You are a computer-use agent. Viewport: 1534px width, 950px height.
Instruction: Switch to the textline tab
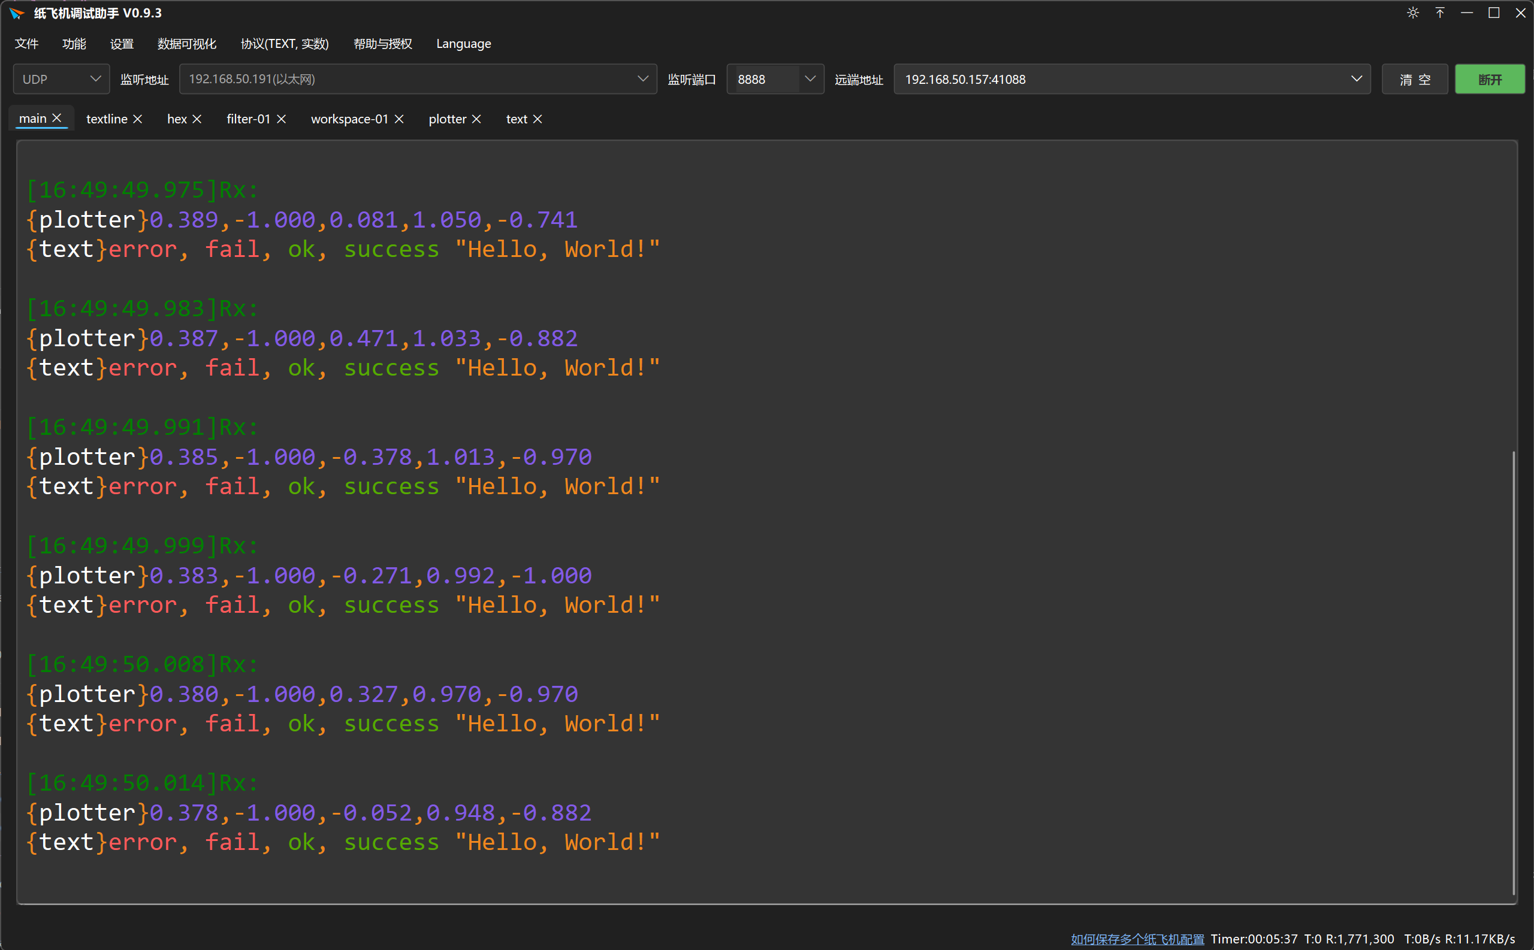pyautogui.click(x=107, y=119)
